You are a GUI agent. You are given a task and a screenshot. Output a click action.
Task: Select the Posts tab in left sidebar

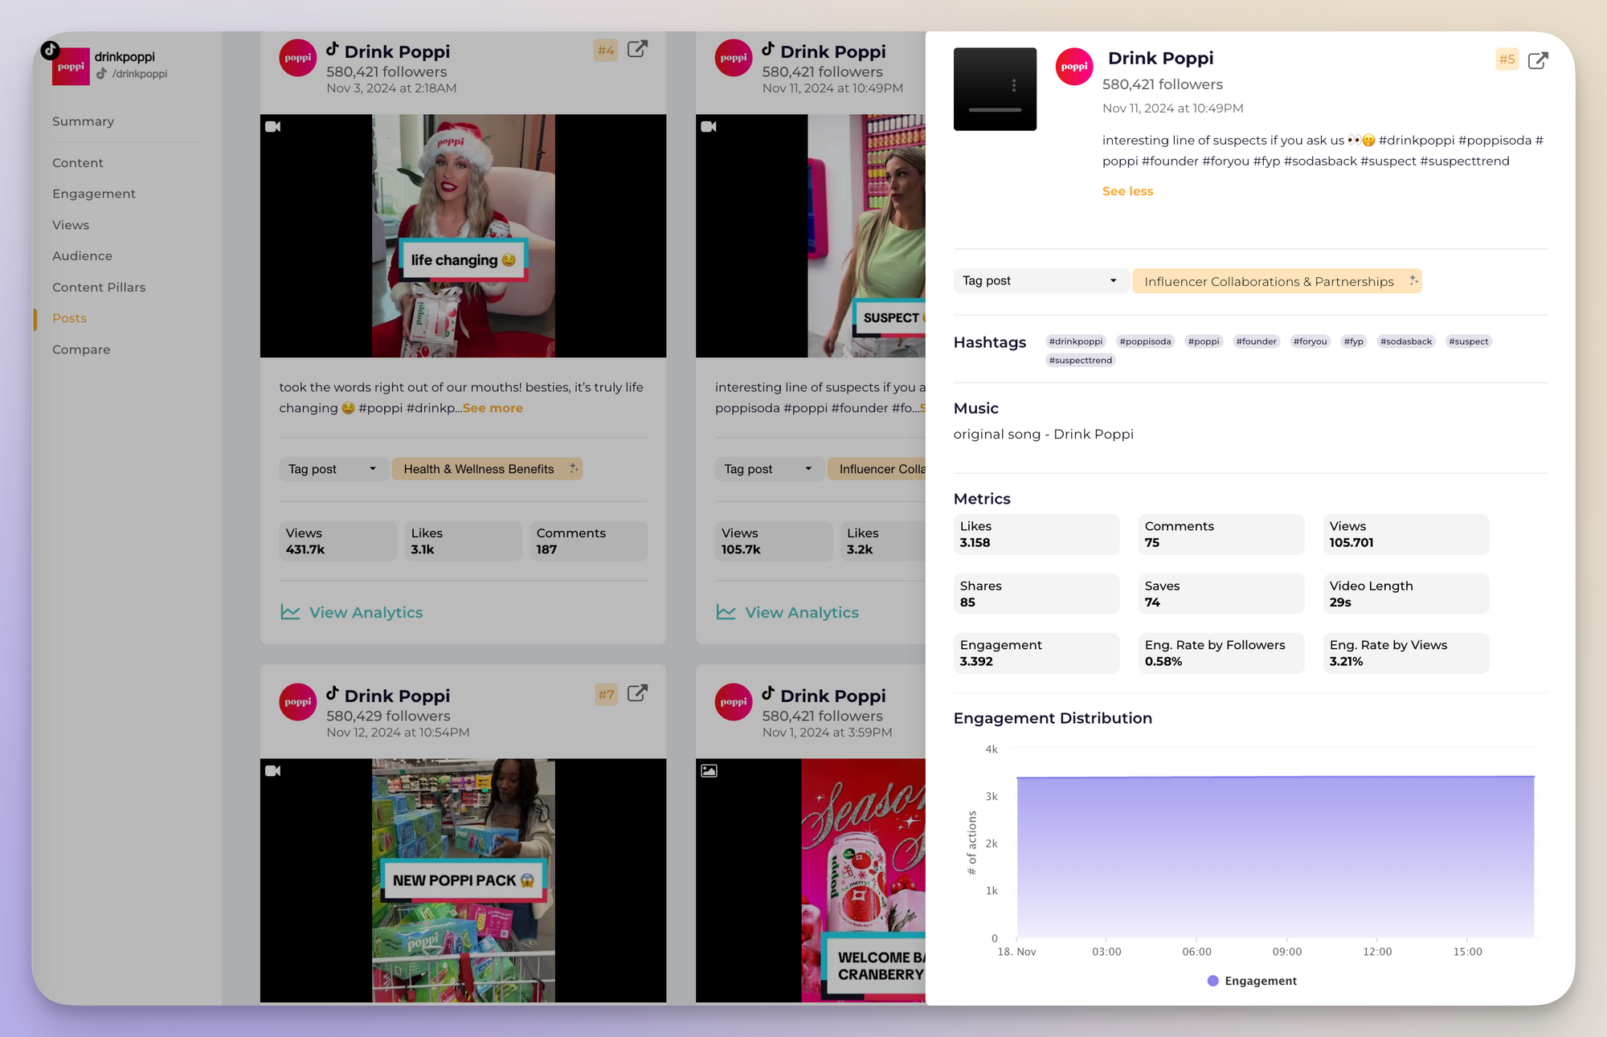[70, 317]
